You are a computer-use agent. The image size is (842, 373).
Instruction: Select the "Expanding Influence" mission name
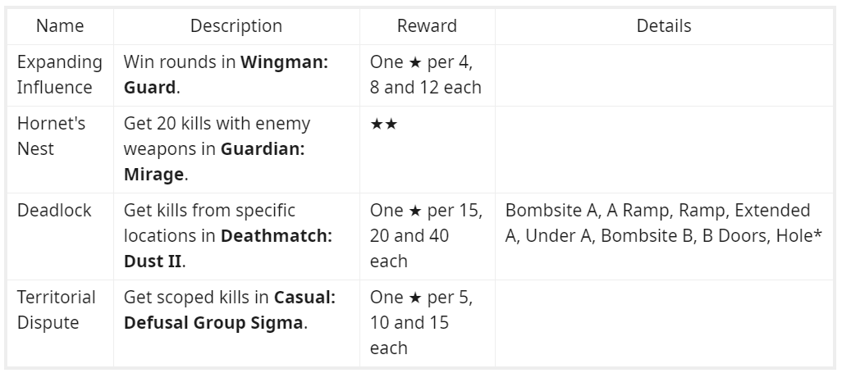point(60,75)
